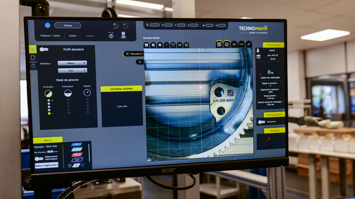Enable Déplacement Automatique toggle

pos(39,159)
